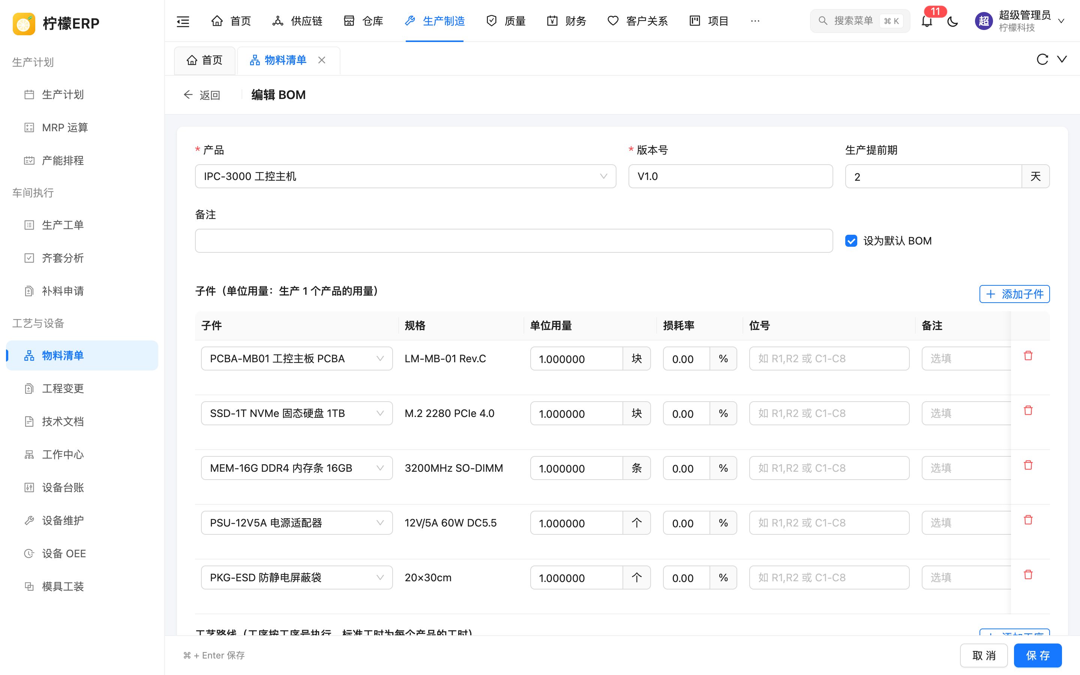Expand the 产品 IPC-3000 dropdown
1080x675 pixels.
pos(405,176)
